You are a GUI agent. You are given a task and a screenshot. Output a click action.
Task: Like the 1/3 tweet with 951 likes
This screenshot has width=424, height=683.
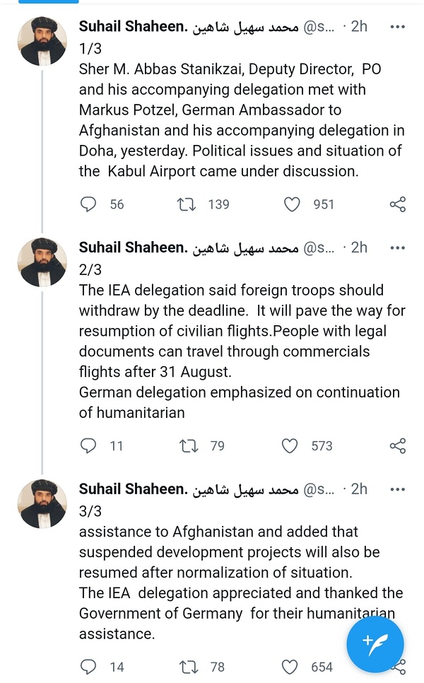tap(292, 204)
